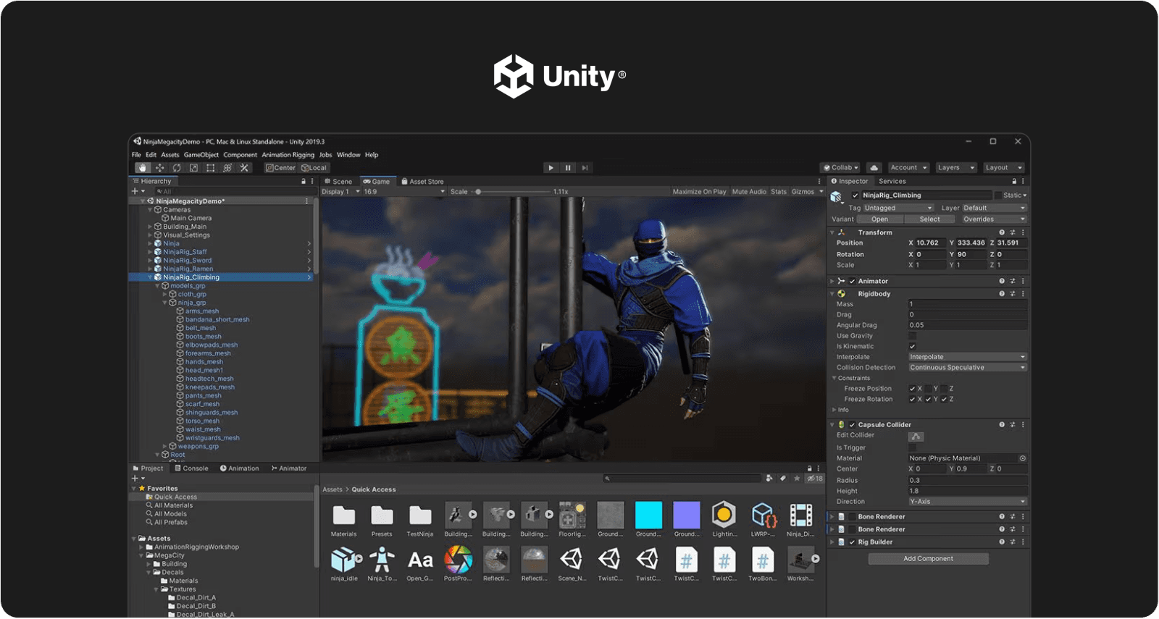Open custom editor tools icon
Viewport: 1159px width, 619px height.
[244, 168]
